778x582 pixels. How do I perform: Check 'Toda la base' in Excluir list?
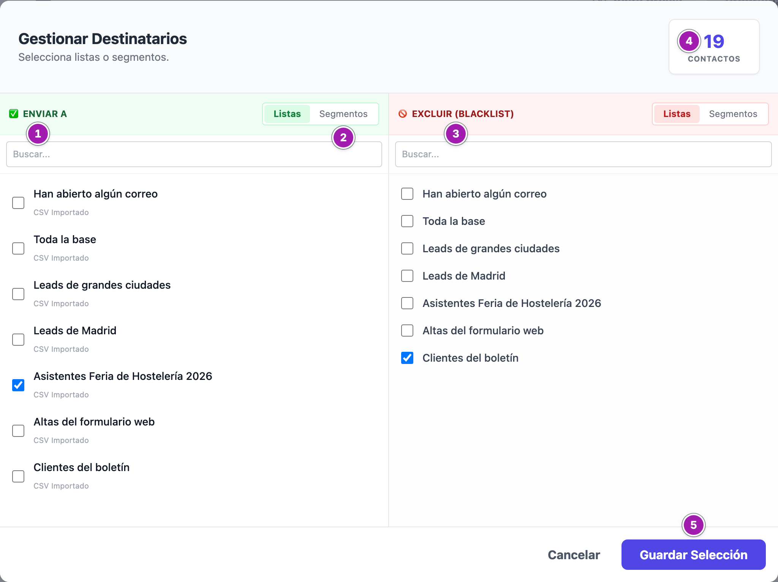pos(407,221)
